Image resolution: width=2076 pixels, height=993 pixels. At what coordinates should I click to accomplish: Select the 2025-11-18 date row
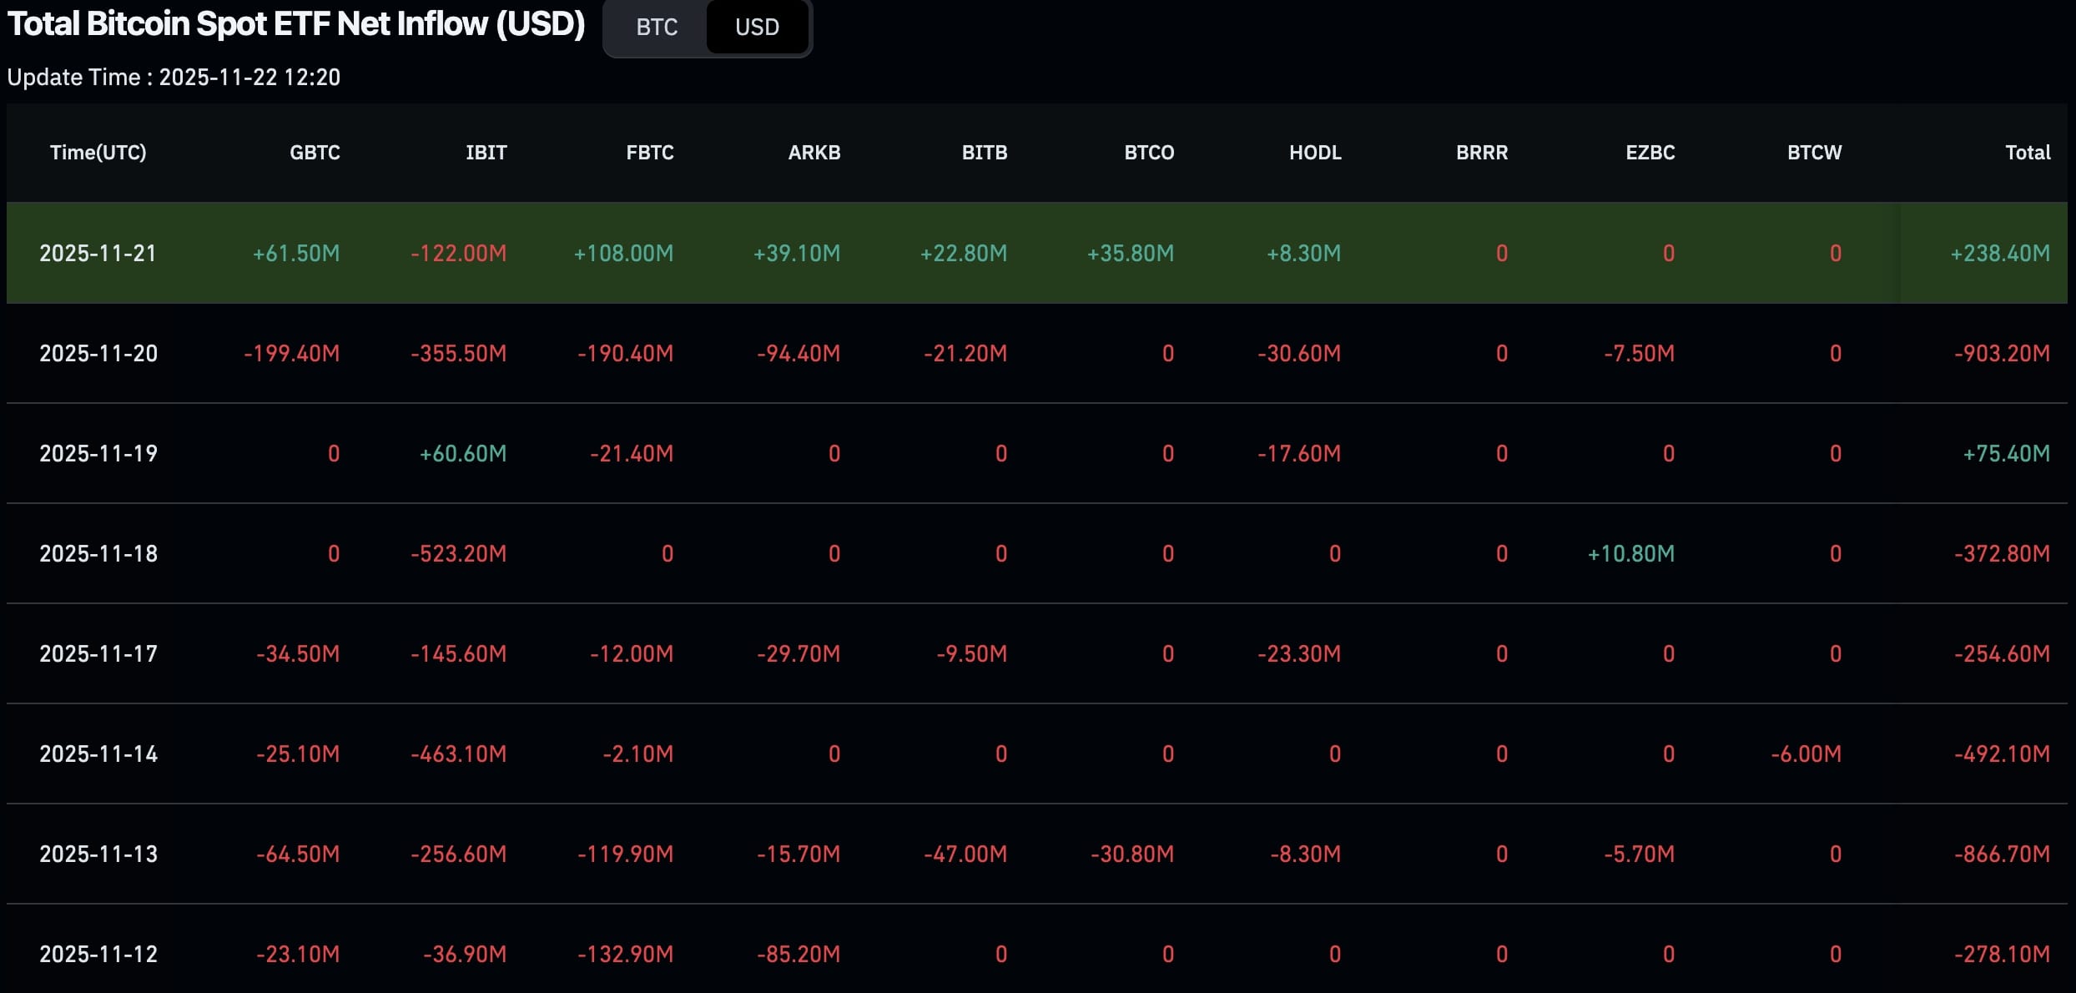[1037, 553]
